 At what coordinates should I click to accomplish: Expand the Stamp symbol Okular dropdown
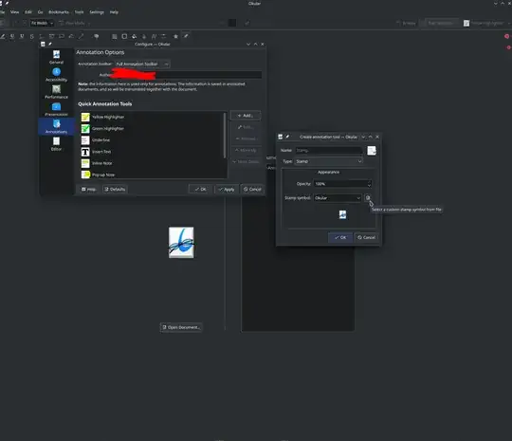pos(338,198)
